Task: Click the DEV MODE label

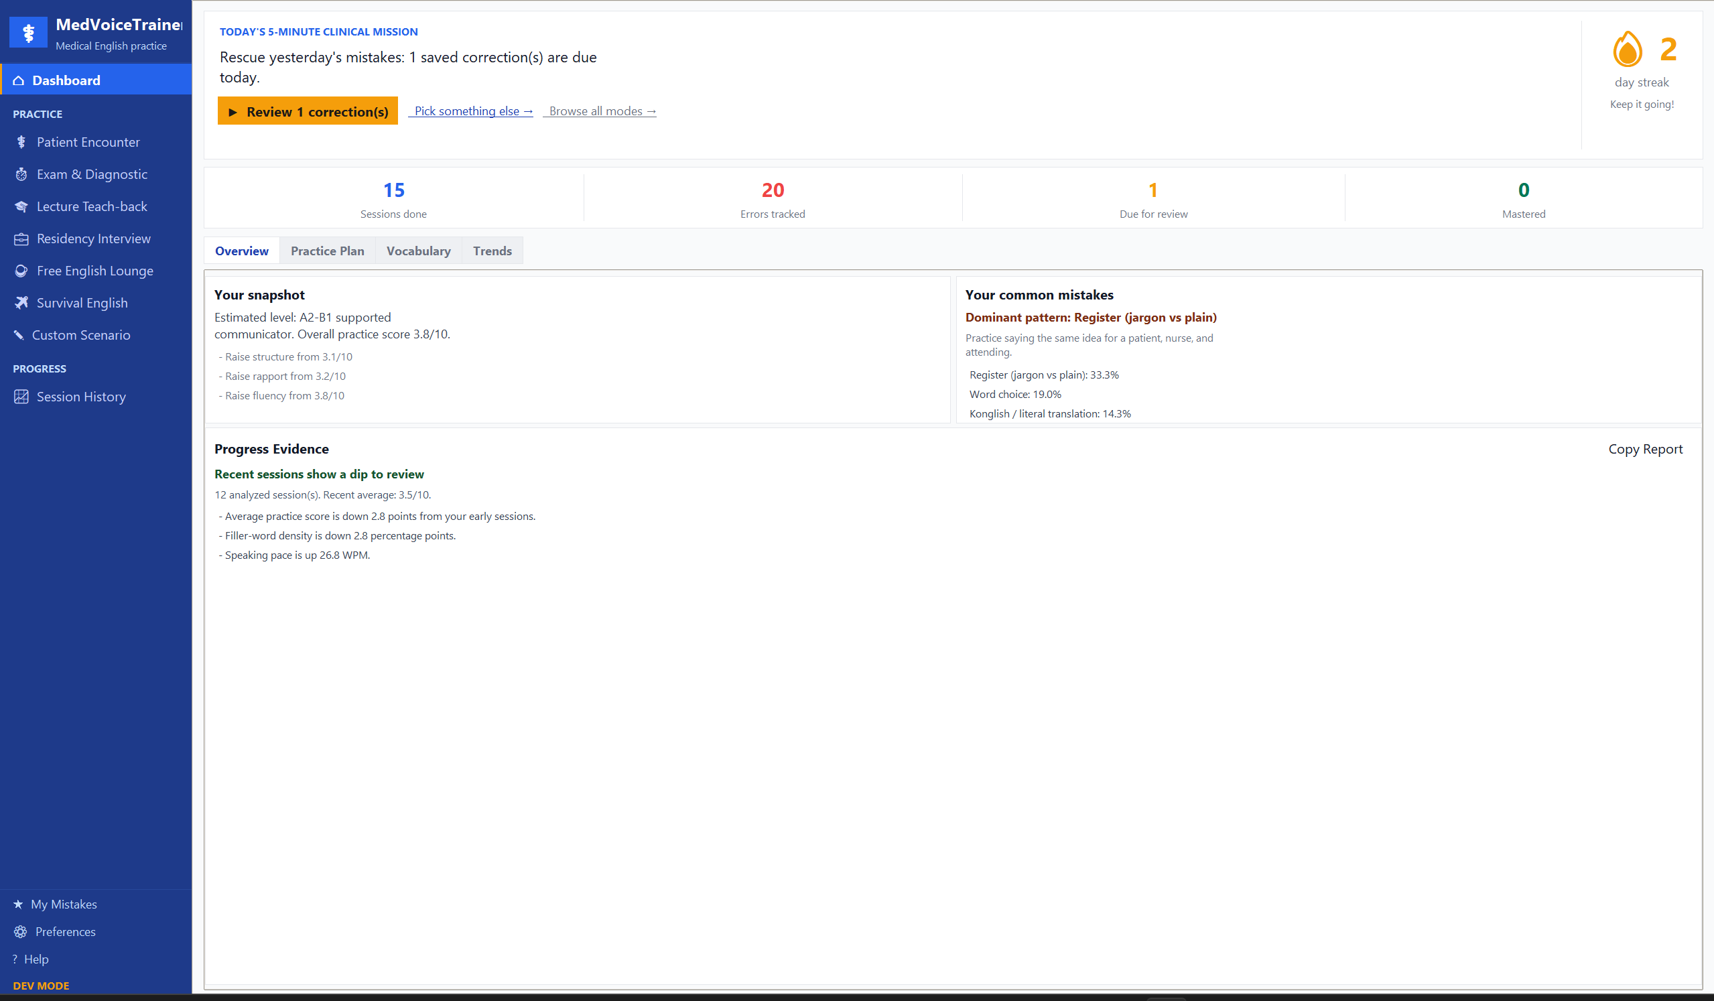Action: pyautogui.click(x=41, y=986)
